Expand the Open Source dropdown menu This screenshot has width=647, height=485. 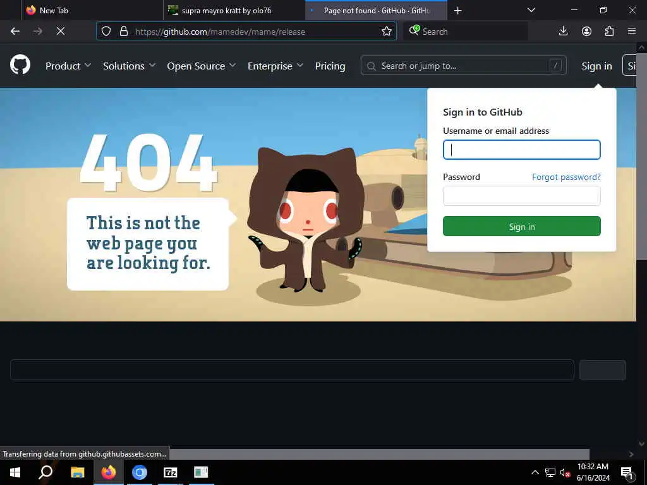[x=202, y=66]
